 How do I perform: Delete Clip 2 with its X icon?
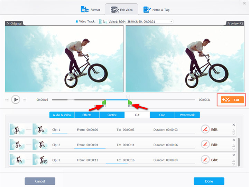click(x=233, y=140)
